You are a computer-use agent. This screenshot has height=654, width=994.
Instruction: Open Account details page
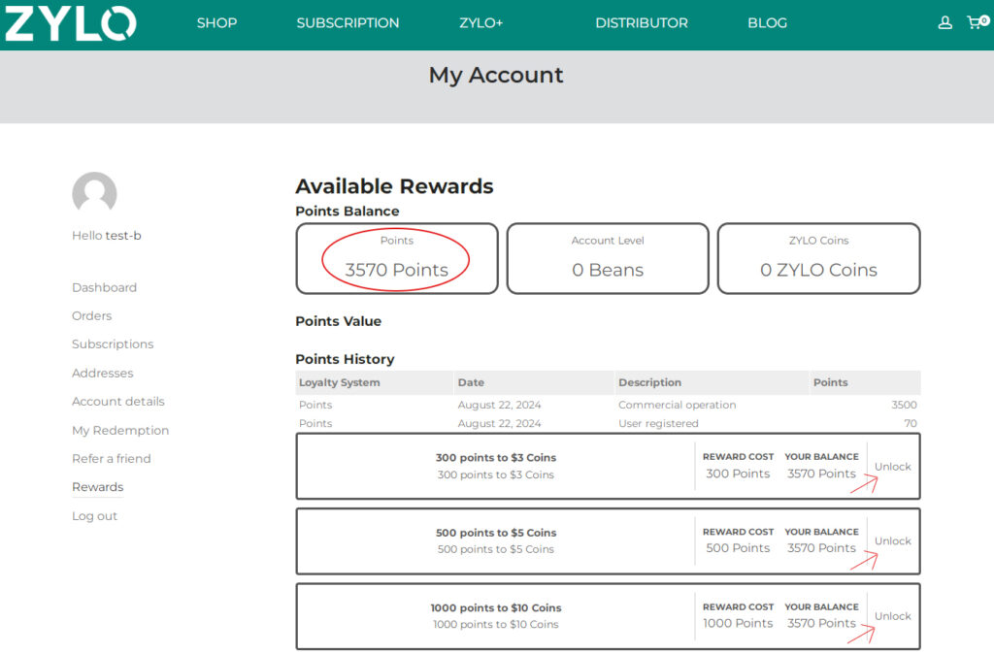tap(117, 402)
